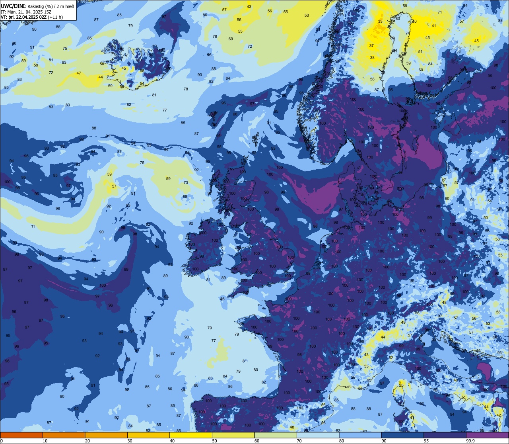Click the 10–20 orange legend swatch
509x444 pixels.
pos(64,435)
